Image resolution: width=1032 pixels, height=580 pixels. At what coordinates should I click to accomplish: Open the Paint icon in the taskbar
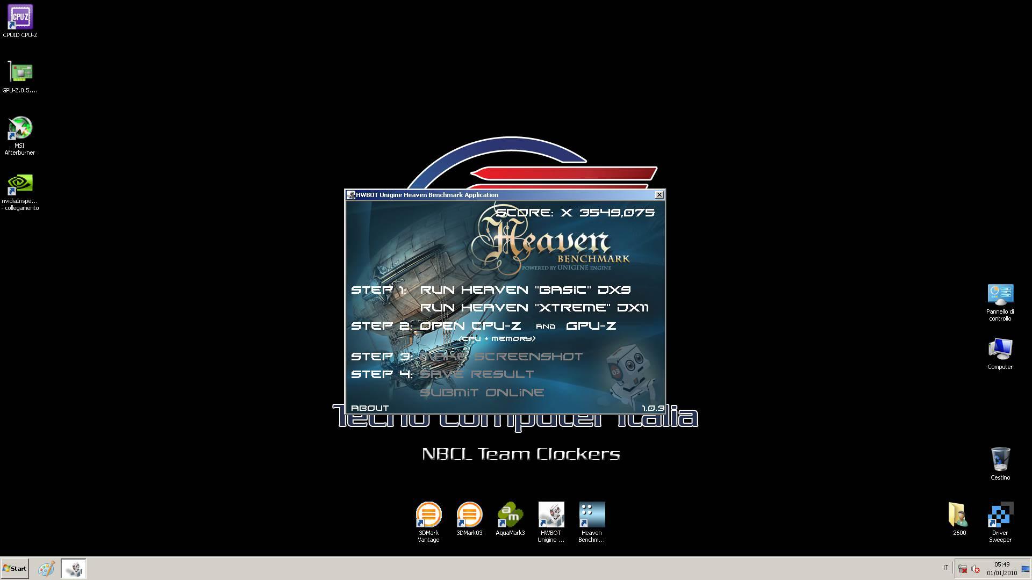tap(46, 569)
